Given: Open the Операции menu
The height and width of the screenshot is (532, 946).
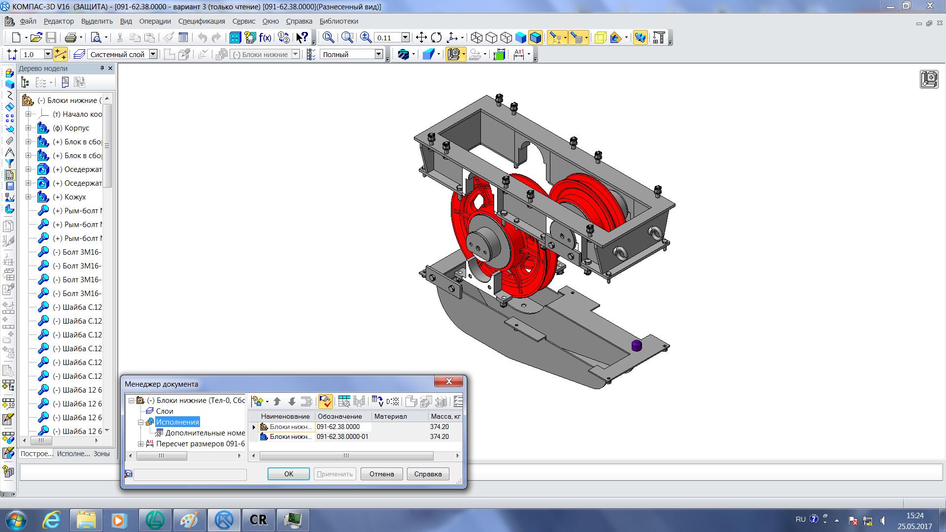Looking at the screenshot, I should tap(155, 21).
